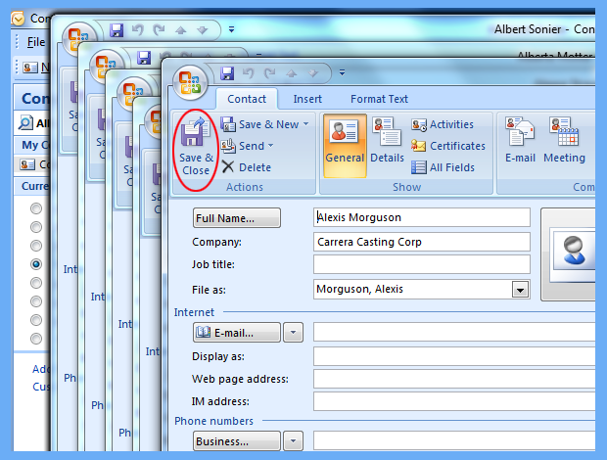Open the E-mail type dropdown arrow

click(x=293, y=333)
